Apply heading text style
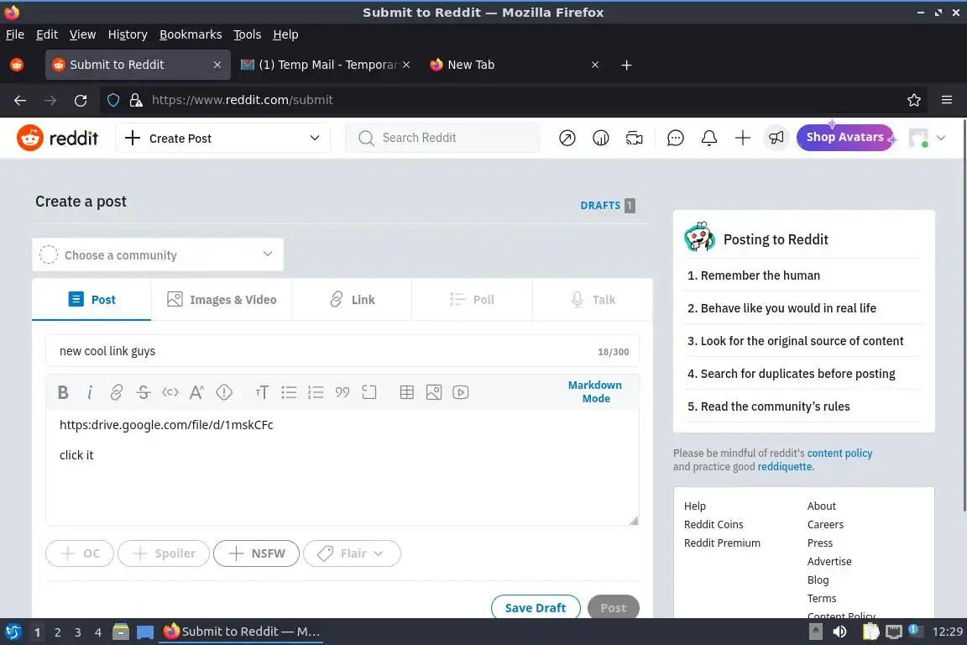Image resolution: width=967 pixels, height=645 pixels. 262,392
